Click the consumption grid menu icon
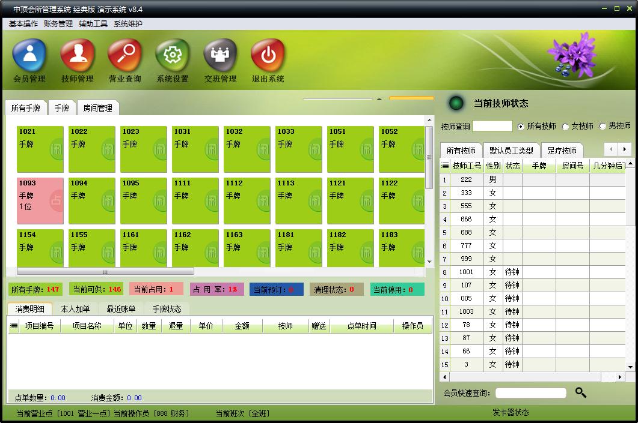The image size is (638, 423). click(x=14, y=326)
